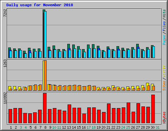The image size is (168, 131).
Task: Click day 26 on the date axis
Action: pos(133,127)
